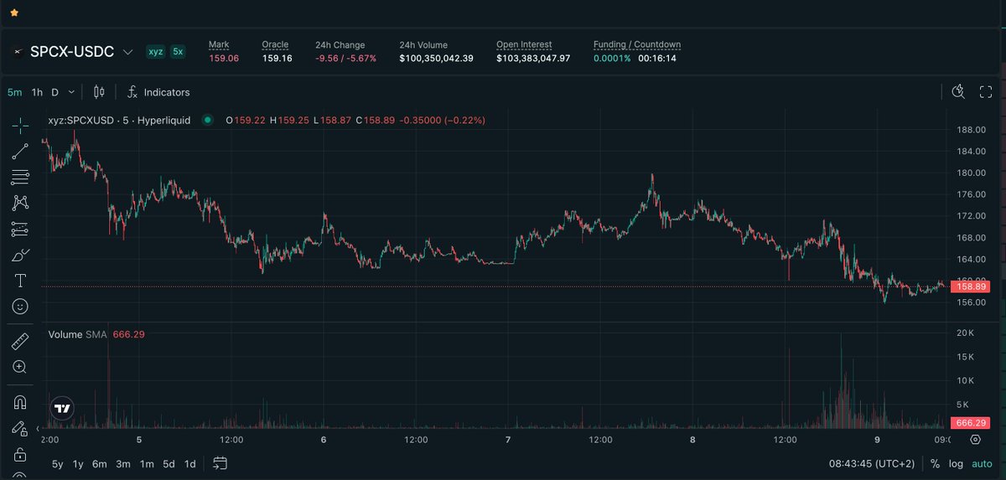Click the 188.00 price axis label
The image size is (1006, 480).
972,130
